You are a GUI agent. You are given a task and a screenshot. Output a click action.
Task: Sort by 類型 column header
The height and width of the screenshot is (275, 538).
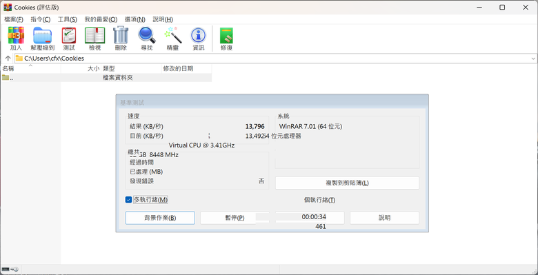pos(132,69)
